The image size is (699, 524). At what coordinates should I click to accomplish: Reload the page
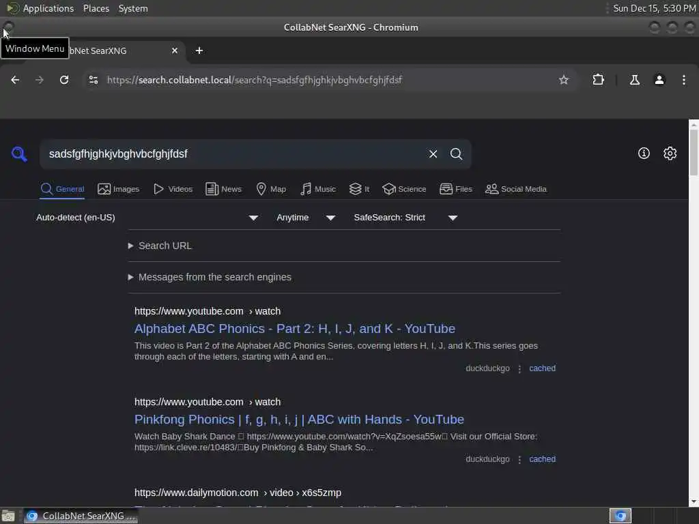tap(64, 80)
